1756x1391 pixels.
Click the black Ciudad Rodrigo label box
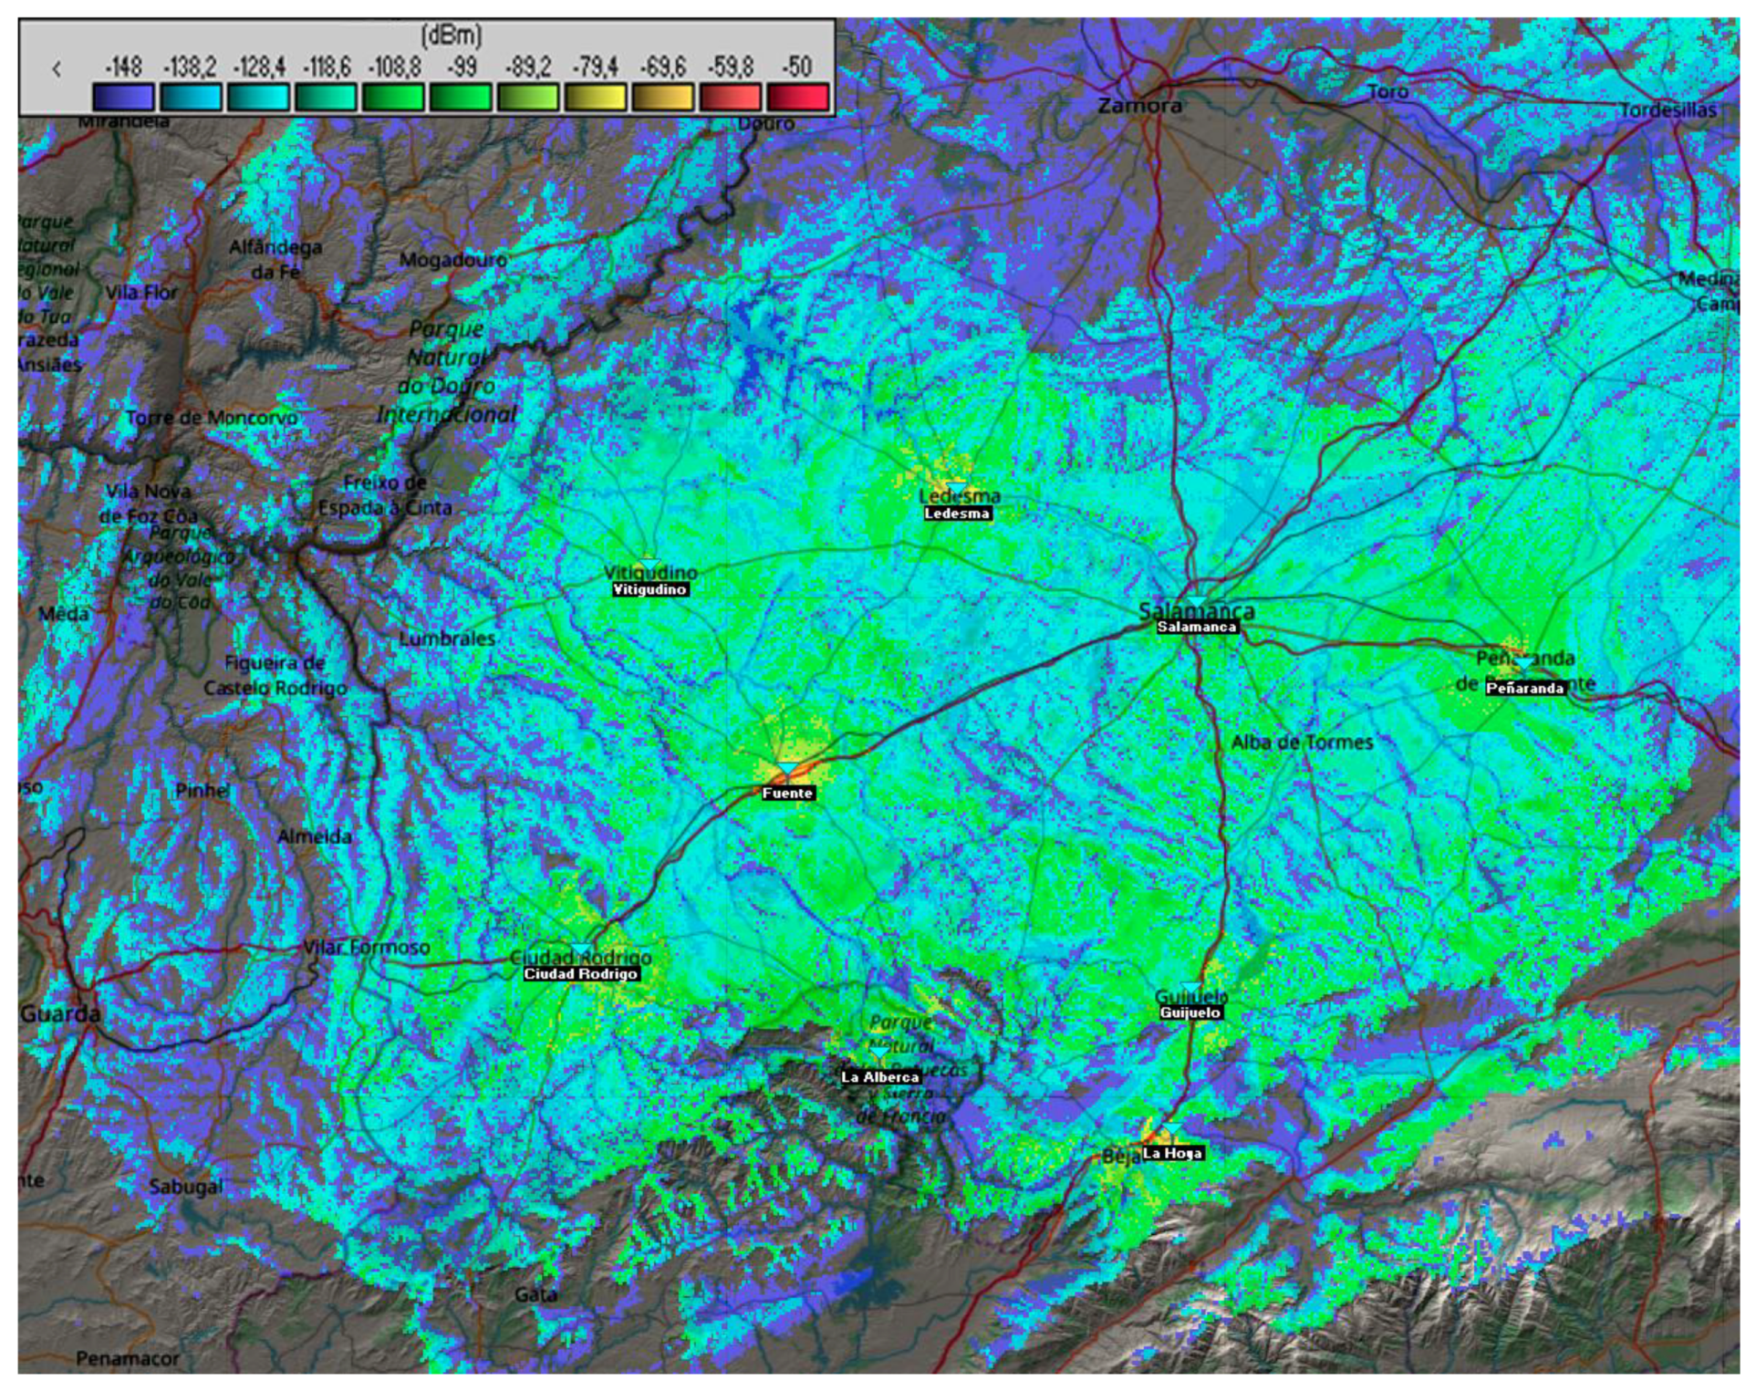tap(580, 974)
